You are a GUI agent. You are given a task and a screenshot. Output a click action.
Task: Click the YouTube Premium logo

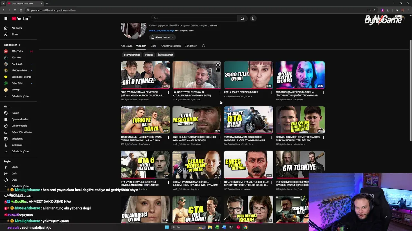[x=20, y=18]
